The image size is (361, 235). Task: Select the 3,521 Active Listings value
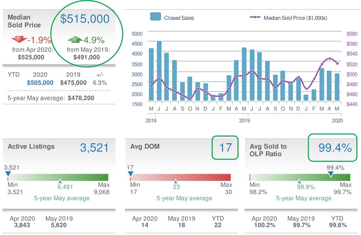pyautogui.click(x=94, y=147)
